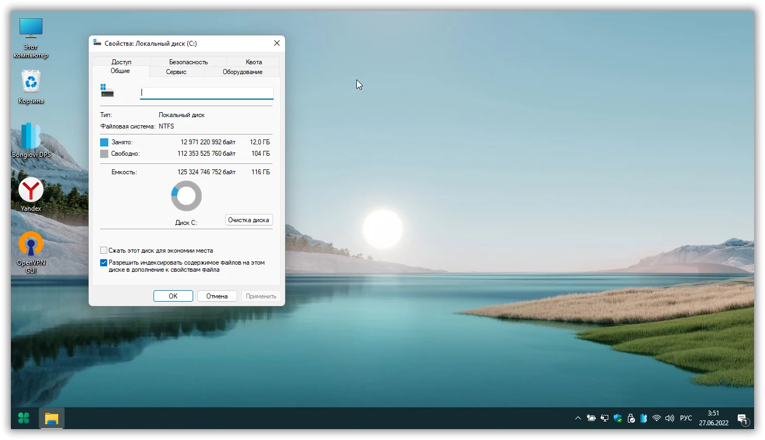
Task: Open the Сервис tab
Action: pos(176,72)
